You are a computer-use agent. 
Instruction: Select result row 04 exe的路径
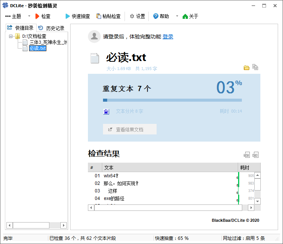pyautogui.click(x=171, y=198)
